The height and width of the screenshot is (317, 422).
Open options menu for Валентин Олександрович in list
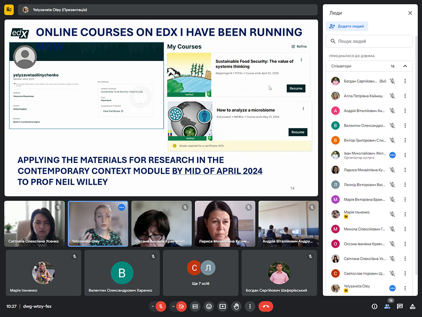click(x=405, y=125)
